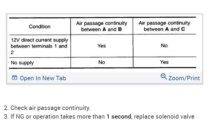221x133 pixels.
Task: Click 'Yes' in the 12V supply row
Action: [x=102, y=46]
